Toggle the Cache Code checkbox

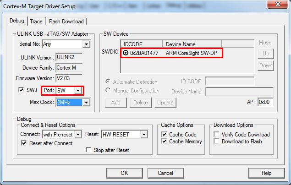[164, 135]
